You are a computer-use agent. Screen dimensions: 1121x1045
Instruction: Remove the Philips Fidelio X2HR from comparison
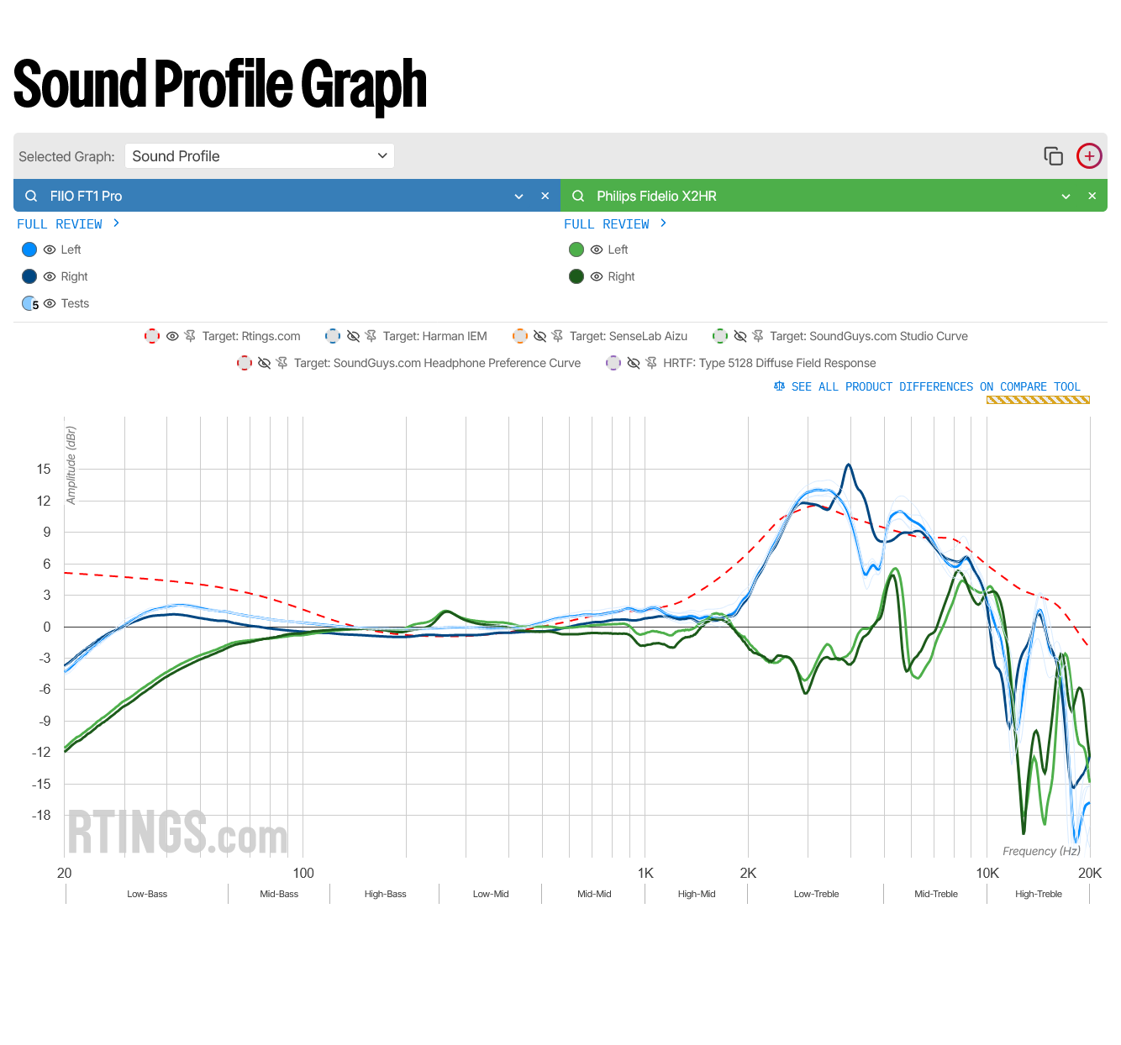coord(1092,196)
